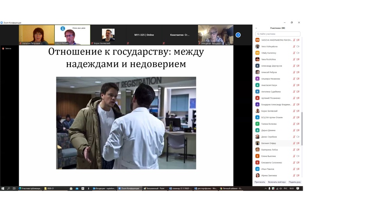Switch to 2020-21 folder taskbar item
Viewport: 391px width, 208px height.
point(56,188)
